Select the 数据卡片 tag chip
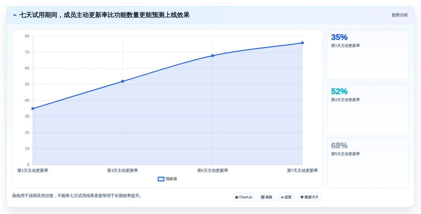 [309, 197]
